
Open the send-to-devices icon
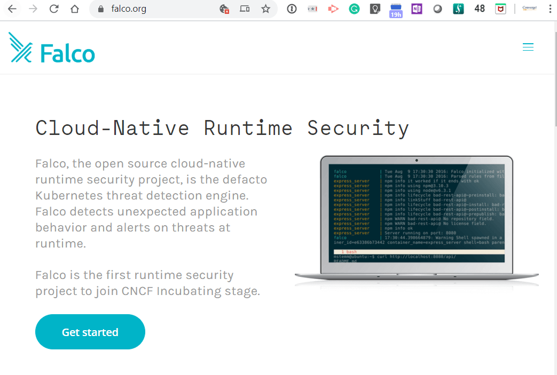pyautogui.click(x=245, y=9)
